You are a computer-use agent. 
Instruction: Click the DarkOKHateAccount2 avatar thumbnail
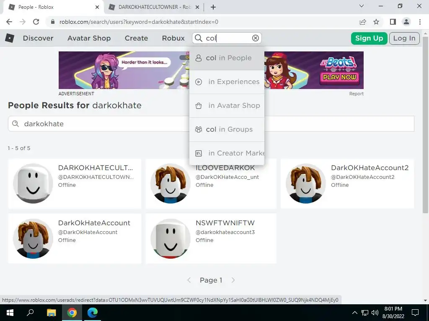[x=305, y=183]
